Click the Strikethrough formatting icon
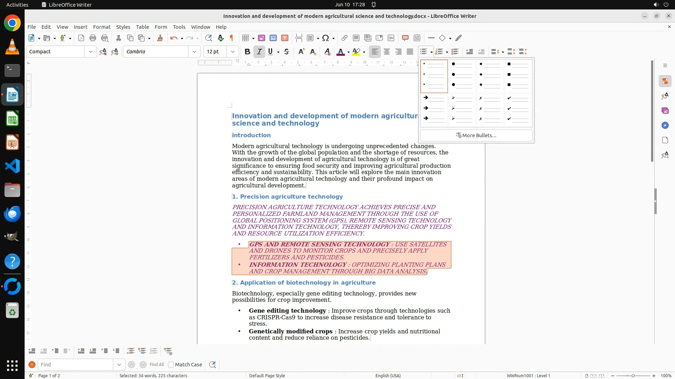 click(287, 52)
